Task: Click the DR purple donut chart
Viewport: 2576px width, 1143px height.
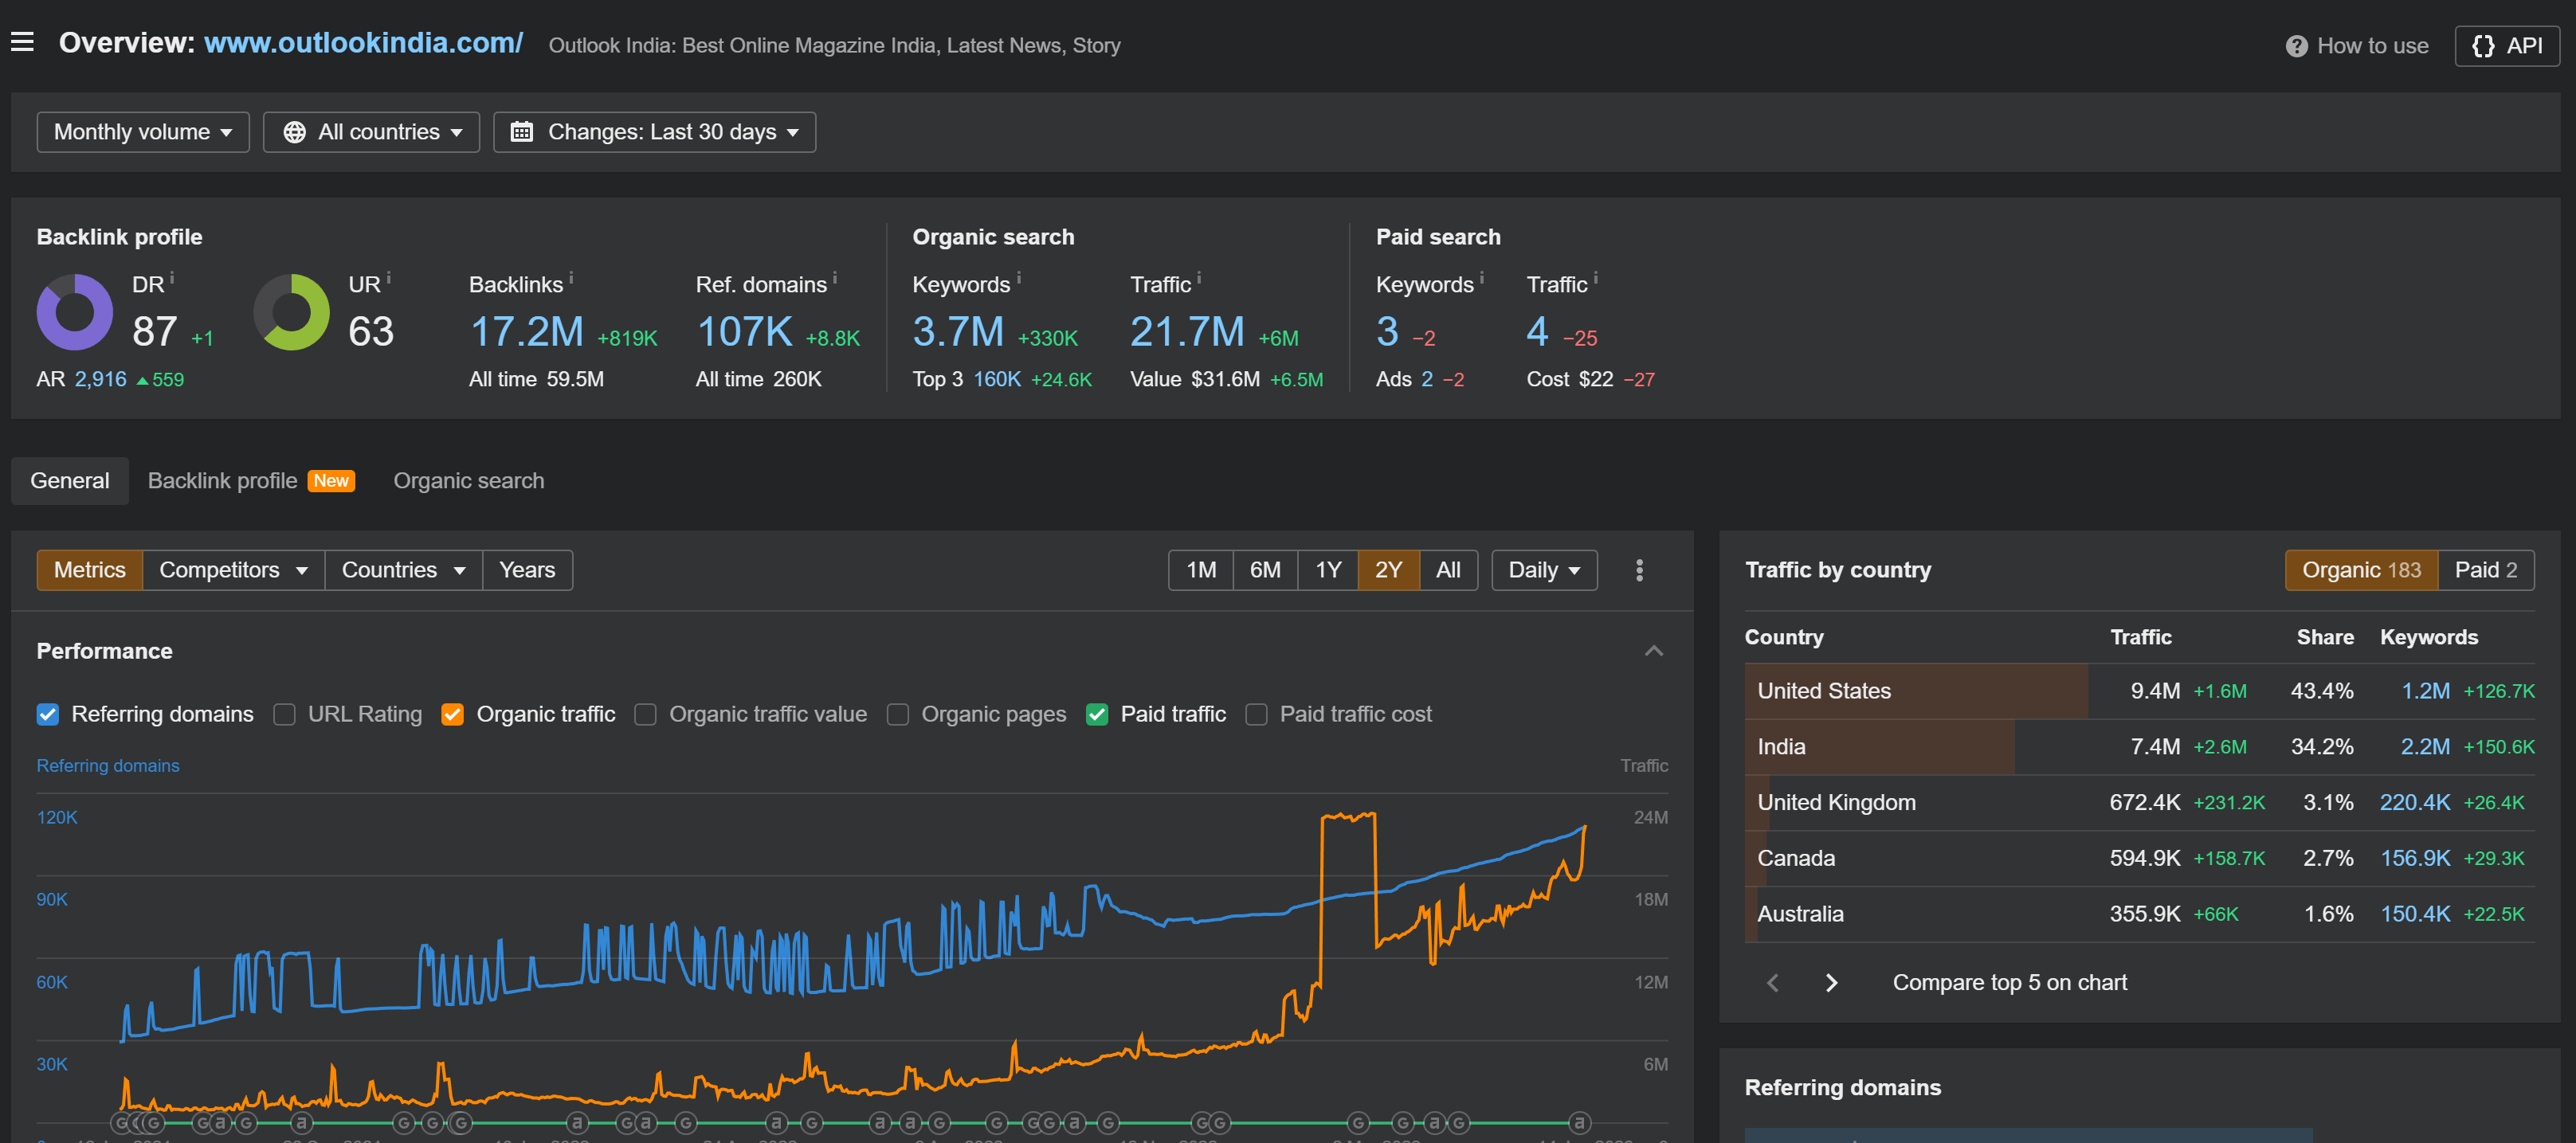Action: 75,312
